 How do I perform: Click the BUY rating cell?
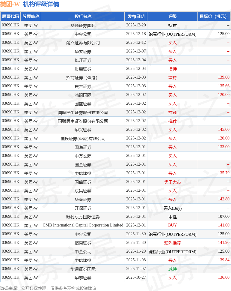pyautogui.click(x=172, y=225)
